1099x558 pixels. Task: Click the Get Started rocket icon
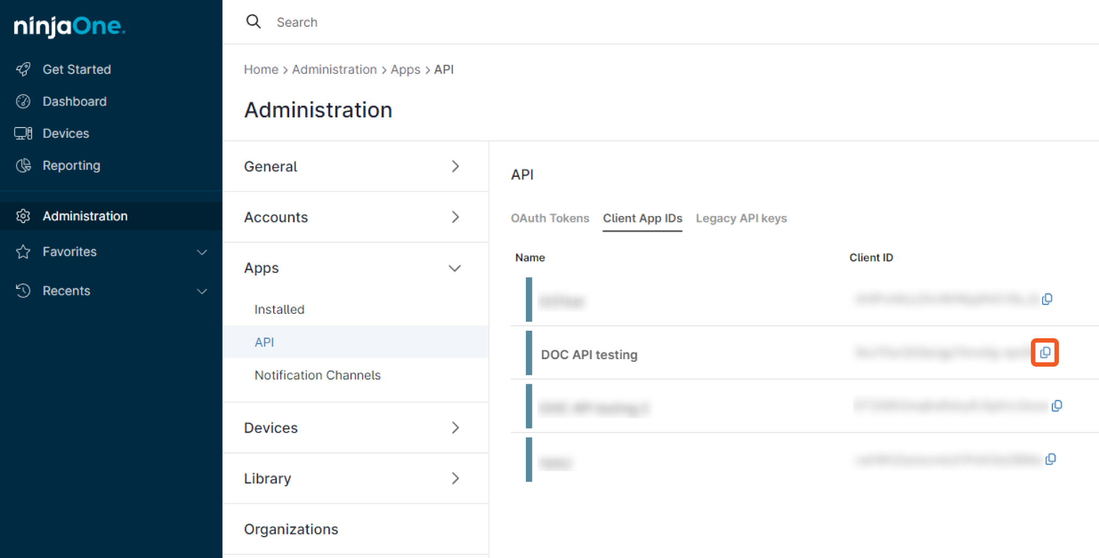click(x=23, y=69)
